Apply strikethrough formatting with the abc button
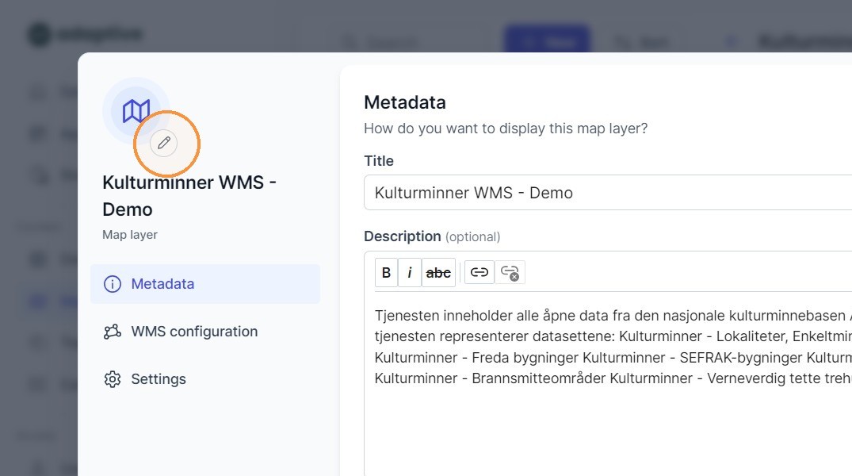Viewport: 852px width, 476px height. coord(438,273)
